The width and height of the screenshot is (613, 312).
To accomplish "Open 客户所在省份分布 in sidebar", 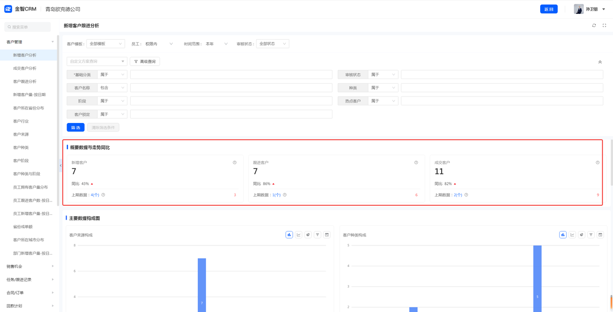I will point(30,108).
